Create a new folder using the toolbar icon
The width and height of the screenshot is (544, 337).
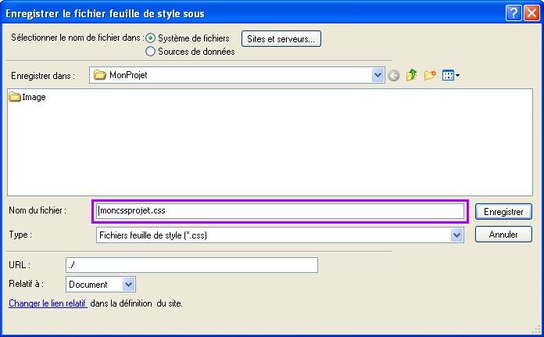click(x=430, y=76)
